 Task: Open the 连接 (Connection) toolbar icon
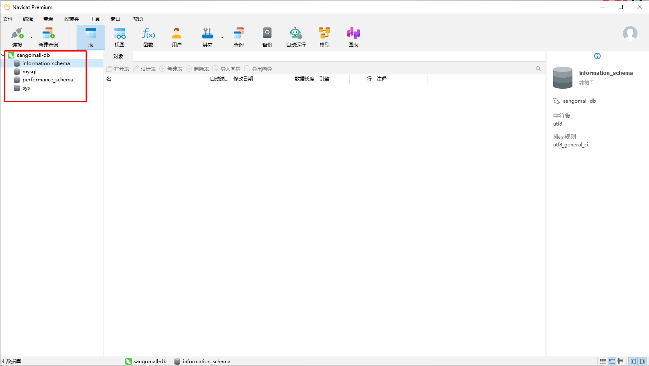17,37
